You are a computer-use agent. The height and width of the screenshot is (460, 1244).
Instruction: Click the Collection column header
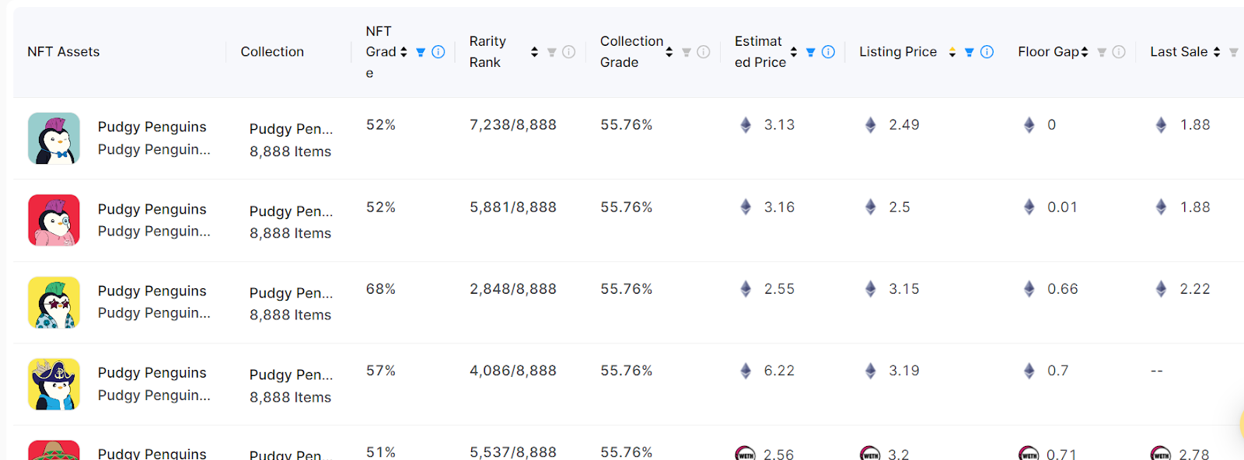pyautogui.click(x=272, y=52)
